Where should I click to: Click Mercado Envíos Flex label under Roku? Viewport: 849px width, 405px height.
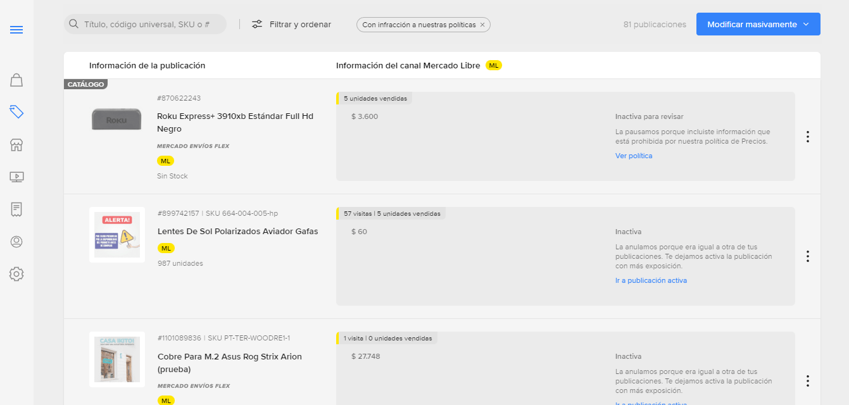(x=193, y=146)
